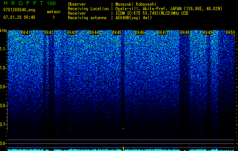Click the Observer field label
The image size is (238, 151).
click(77, 4)
